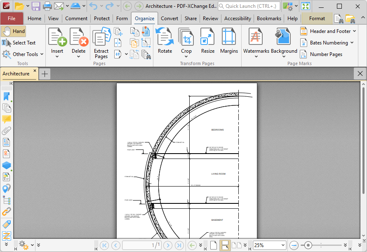Viewport: 367px width, 252px height.
Task: Expand the Watermarks dropdown
Action: (x=256, y=56)
